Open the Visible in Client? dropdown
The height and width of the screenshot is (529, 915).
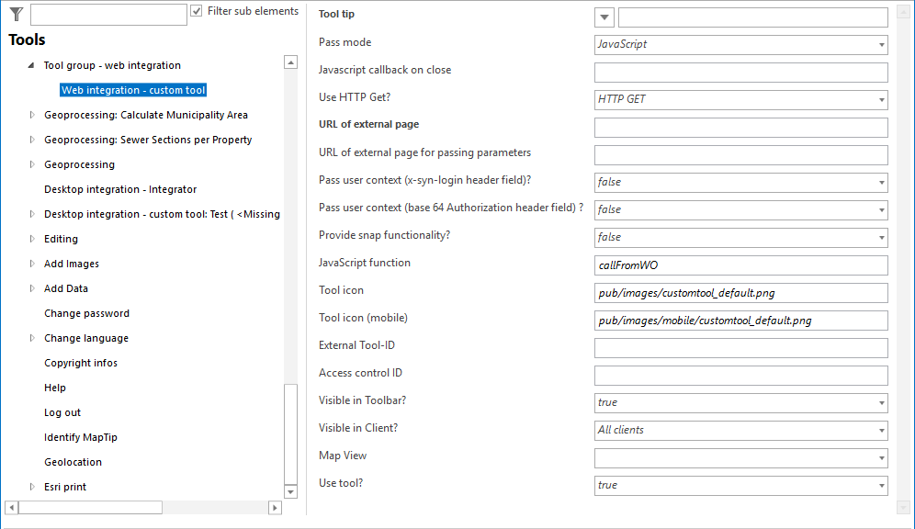click(x=882, y=430)
